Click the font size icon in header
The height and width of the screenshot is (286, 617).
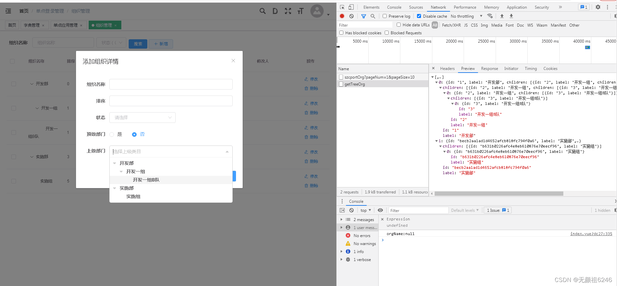click(300, 11)
